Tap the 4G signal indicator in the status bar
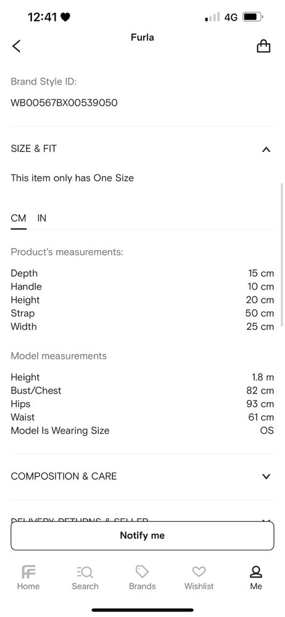 coord(231,17)
